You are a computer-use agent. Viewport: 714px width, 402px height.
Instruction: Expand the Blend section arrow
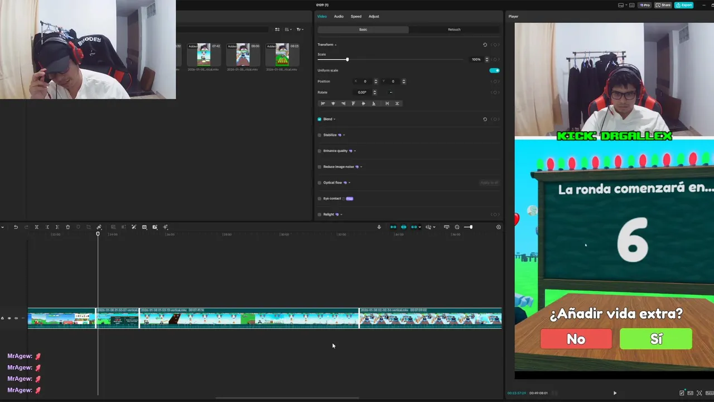(334, 119)
